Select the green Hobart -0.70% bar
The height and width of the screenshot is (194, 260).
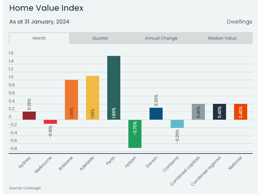point(135,134)
